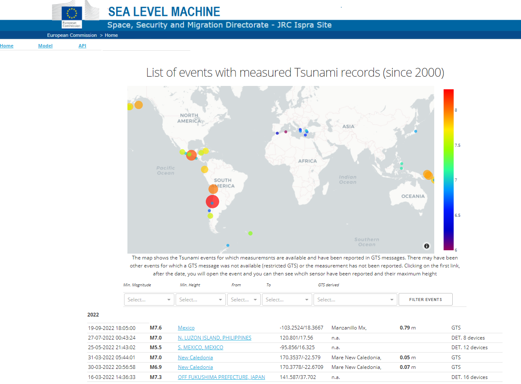Open the map info icon
521x384 pixels.
[x=426, y=246]
